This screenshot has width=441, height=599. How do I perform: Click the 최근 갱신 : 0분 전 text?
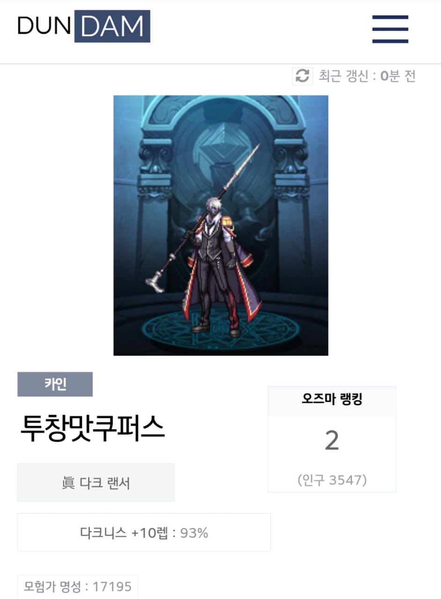click(367, 76)
